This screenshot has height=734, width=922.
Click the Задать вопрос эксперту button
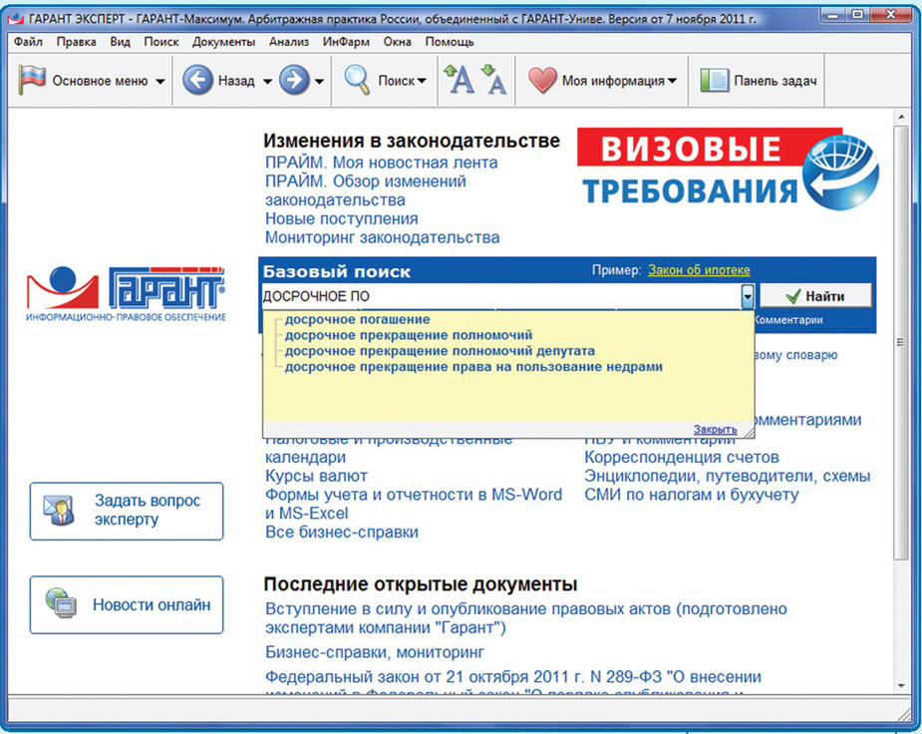[x=127, y=511]
